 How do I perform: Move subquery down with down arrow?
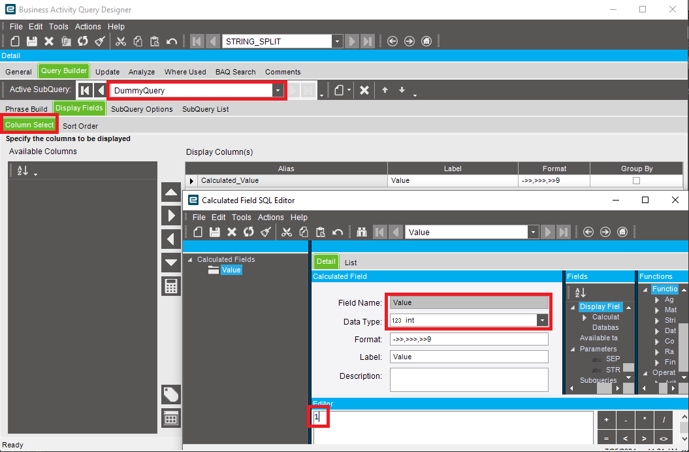pos(402,90)
